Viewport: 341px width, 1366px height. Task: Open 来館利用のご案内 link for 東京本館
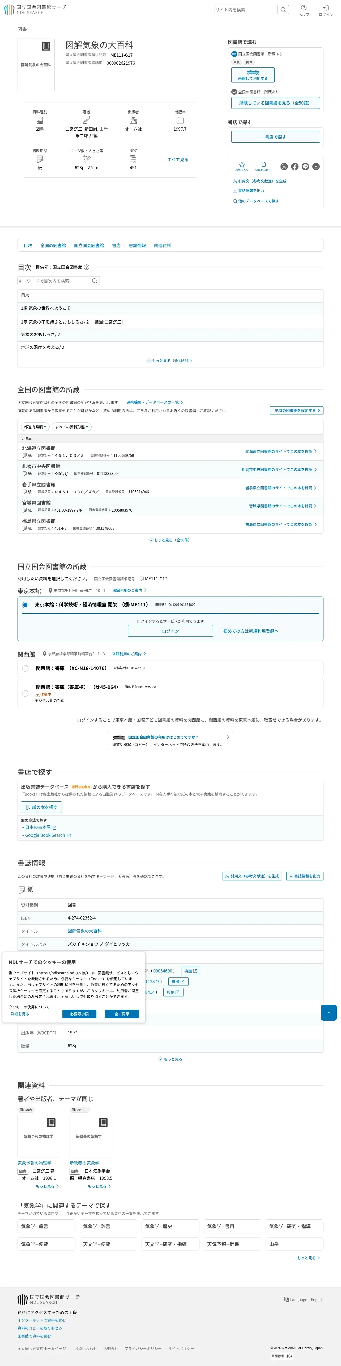pos(129,590)
